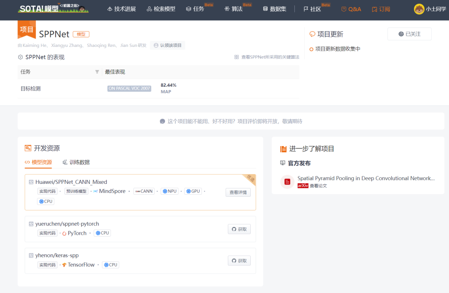Open the 小土同学 user avatar
The height and width of the screenshot is (293, 449).
(x=419, y=9)
